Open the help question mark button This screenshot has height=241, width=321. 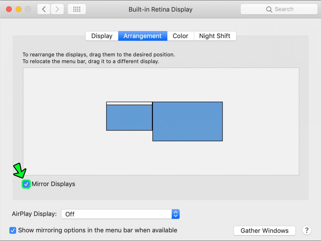pos(306,230)
